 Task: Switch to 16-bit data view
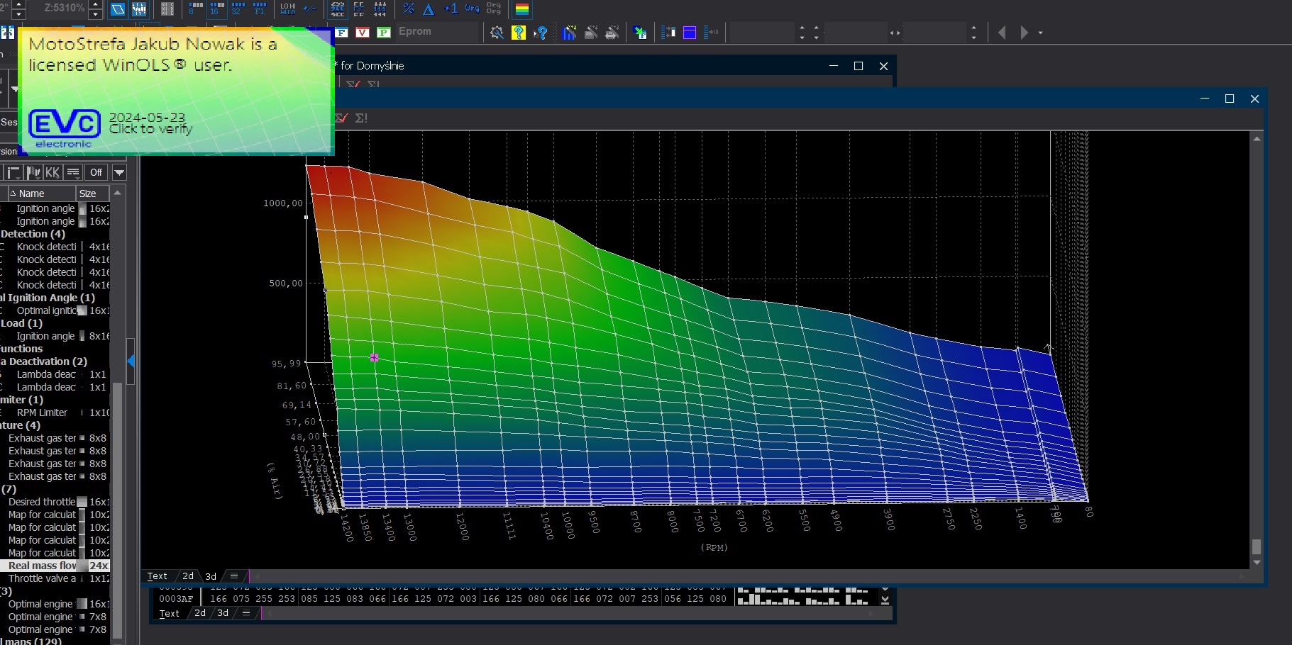[x=217, y=9]
